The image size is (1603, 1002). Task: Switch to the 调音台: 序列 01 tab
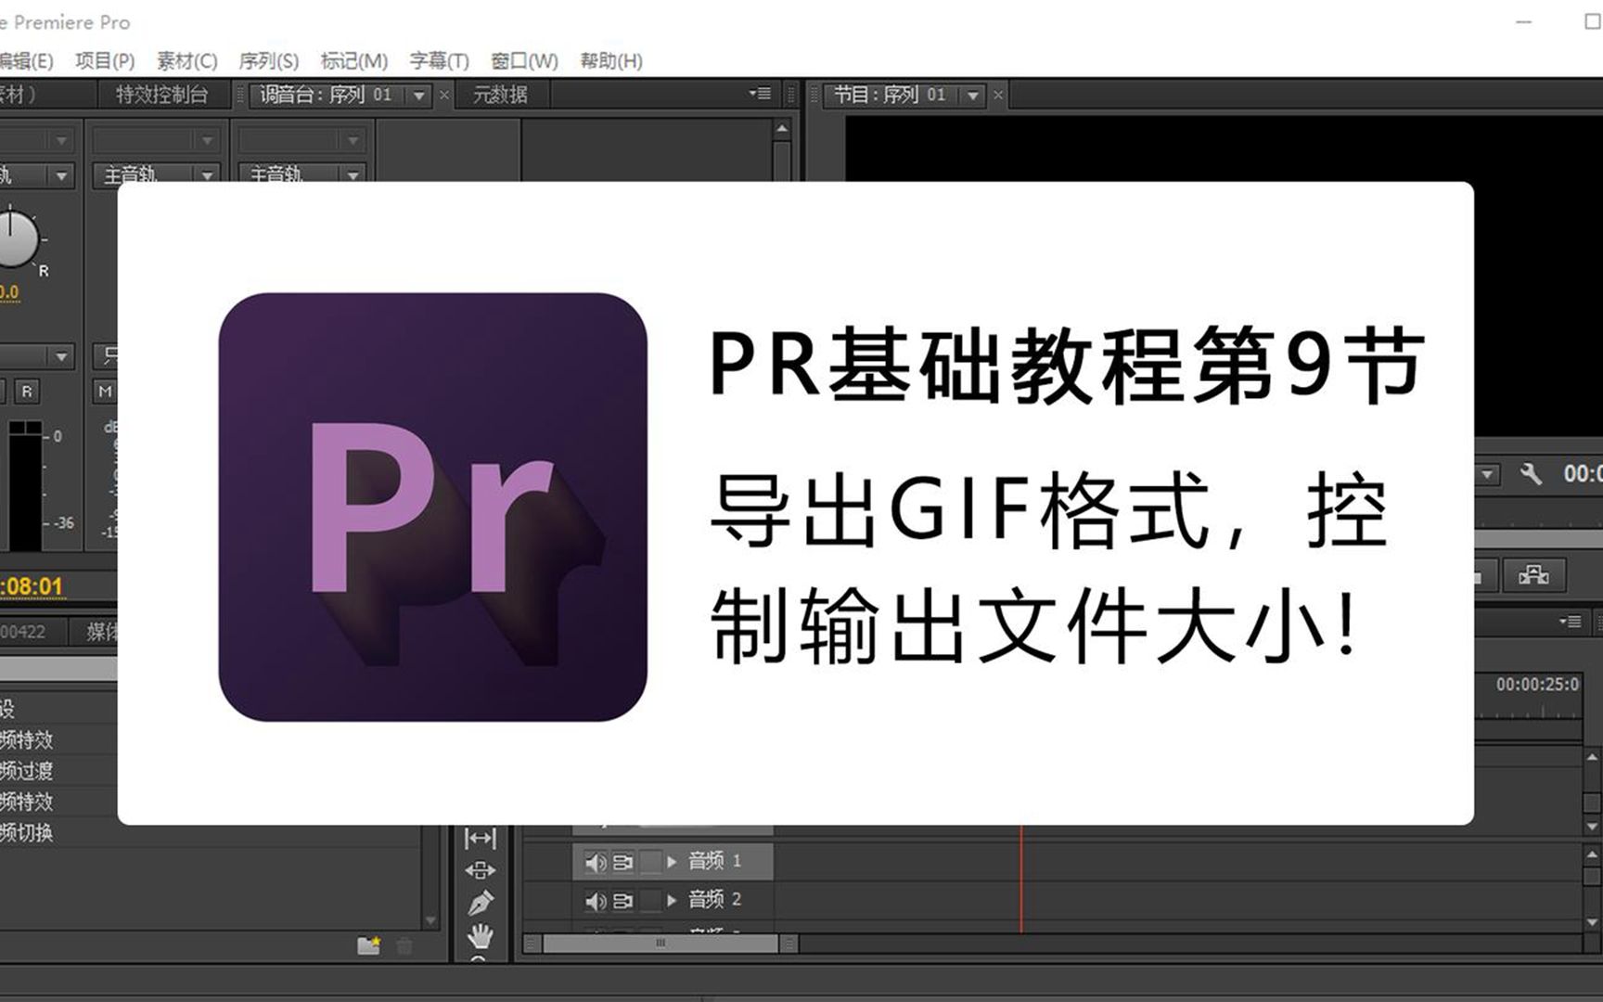point(326,95)
